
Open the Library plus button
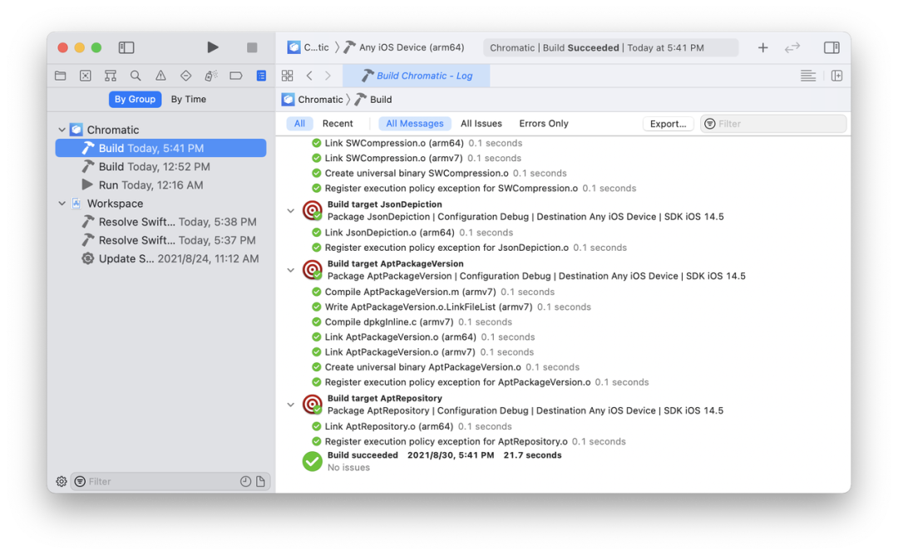(x=762, y=47)
